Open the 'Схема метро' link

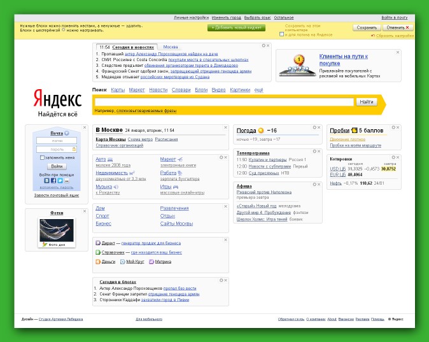tap(140, 139)
